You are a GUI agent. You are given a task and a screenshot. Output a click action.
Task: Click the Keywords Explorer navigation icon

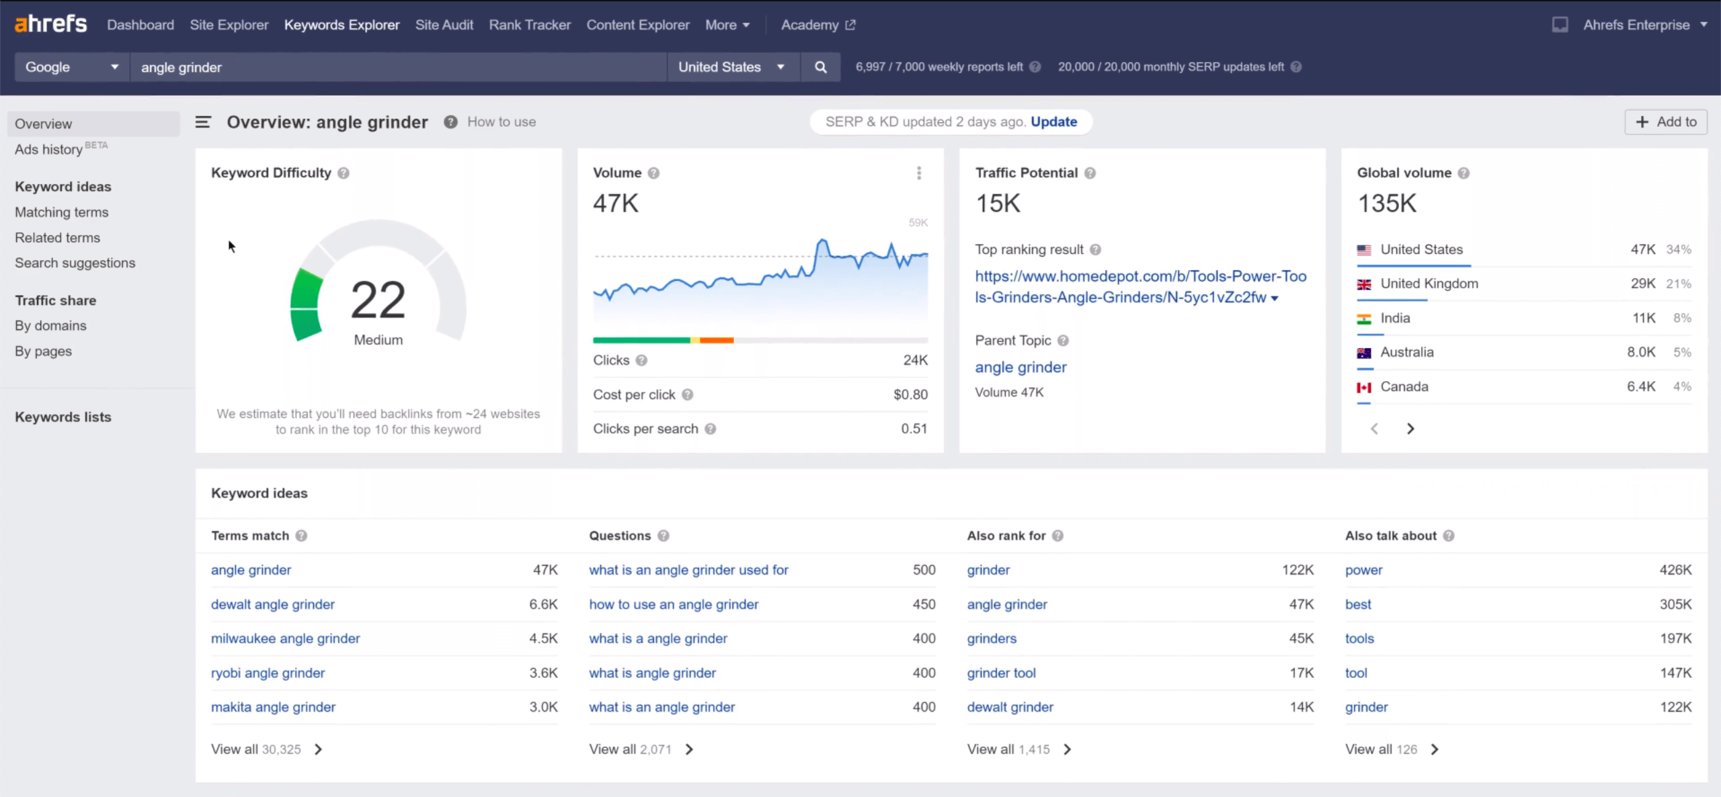click(342, 24)
